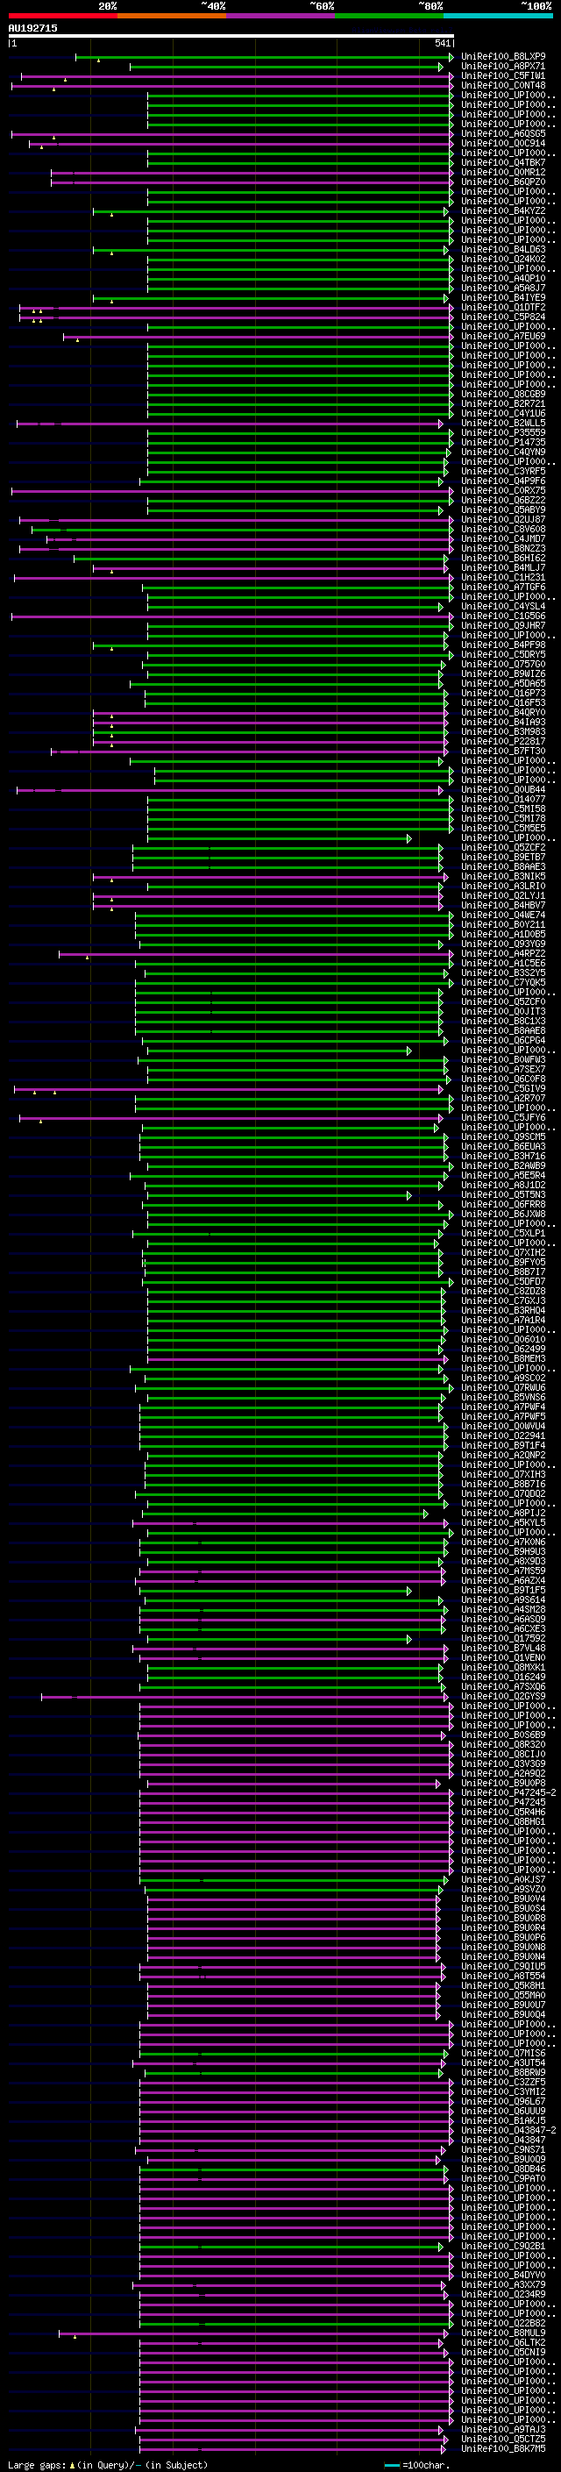This screenshot has height=2472, width=561.
Task: Click hit label UniRef100_Q757G0
Action: [x=503, y=664]
